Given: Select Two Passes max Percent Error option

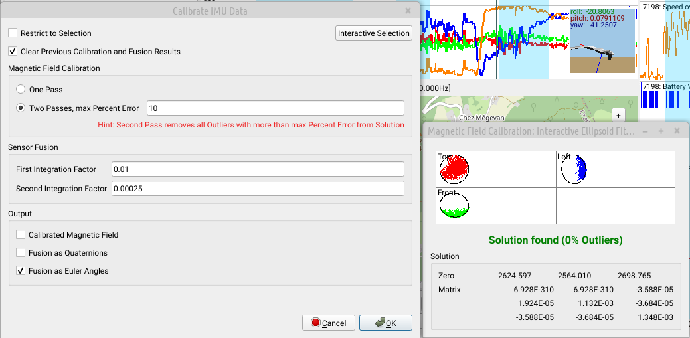Looking at the screenshot, I should coord(20,108).
